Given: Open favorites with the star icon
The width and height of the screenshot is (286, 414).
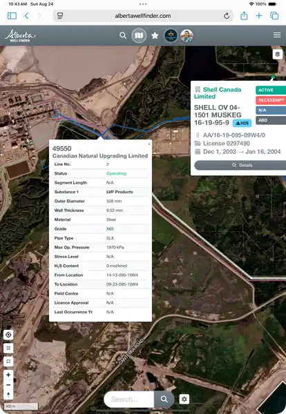Looking at the screenshot, I should coord(155,35).
